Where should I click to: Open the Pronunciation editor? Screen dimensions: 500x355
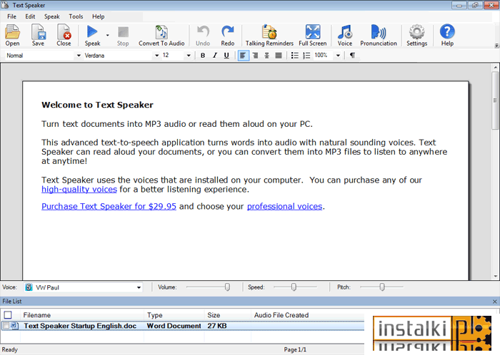[x=379, y=35]
